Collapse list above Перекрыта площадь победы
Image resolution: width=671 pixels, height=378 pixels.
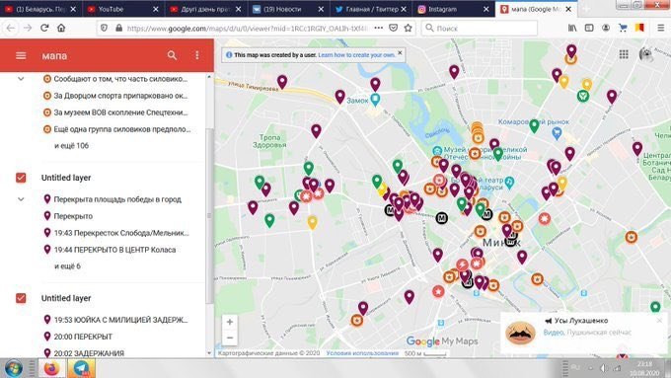click(21, 199)
